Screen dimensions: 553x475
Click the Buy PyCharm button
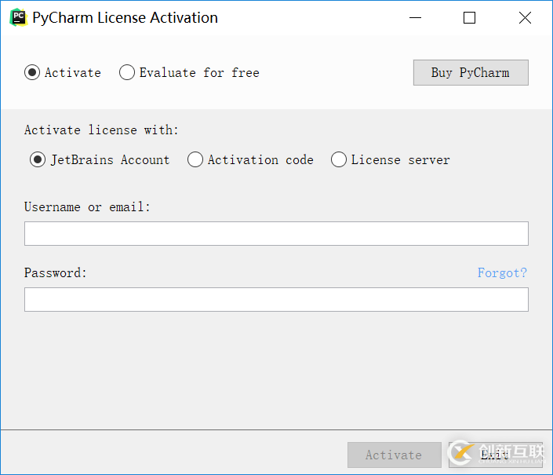(471, 73)
